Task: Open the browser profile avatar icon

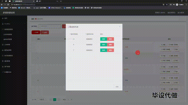Action: 177,5
